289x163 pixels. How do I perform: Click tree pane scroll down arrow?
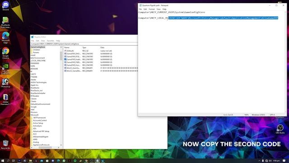61,145
